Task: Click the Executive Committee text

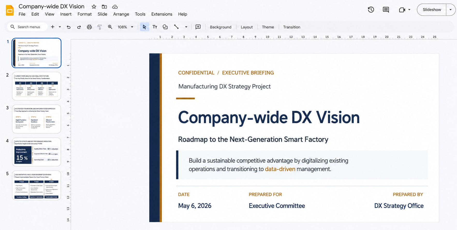Action: pos(277,206)
